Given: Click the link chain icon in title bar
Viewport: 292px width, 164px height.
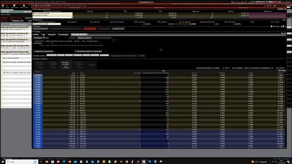Looking at the screenshot, I should [271, 6].
